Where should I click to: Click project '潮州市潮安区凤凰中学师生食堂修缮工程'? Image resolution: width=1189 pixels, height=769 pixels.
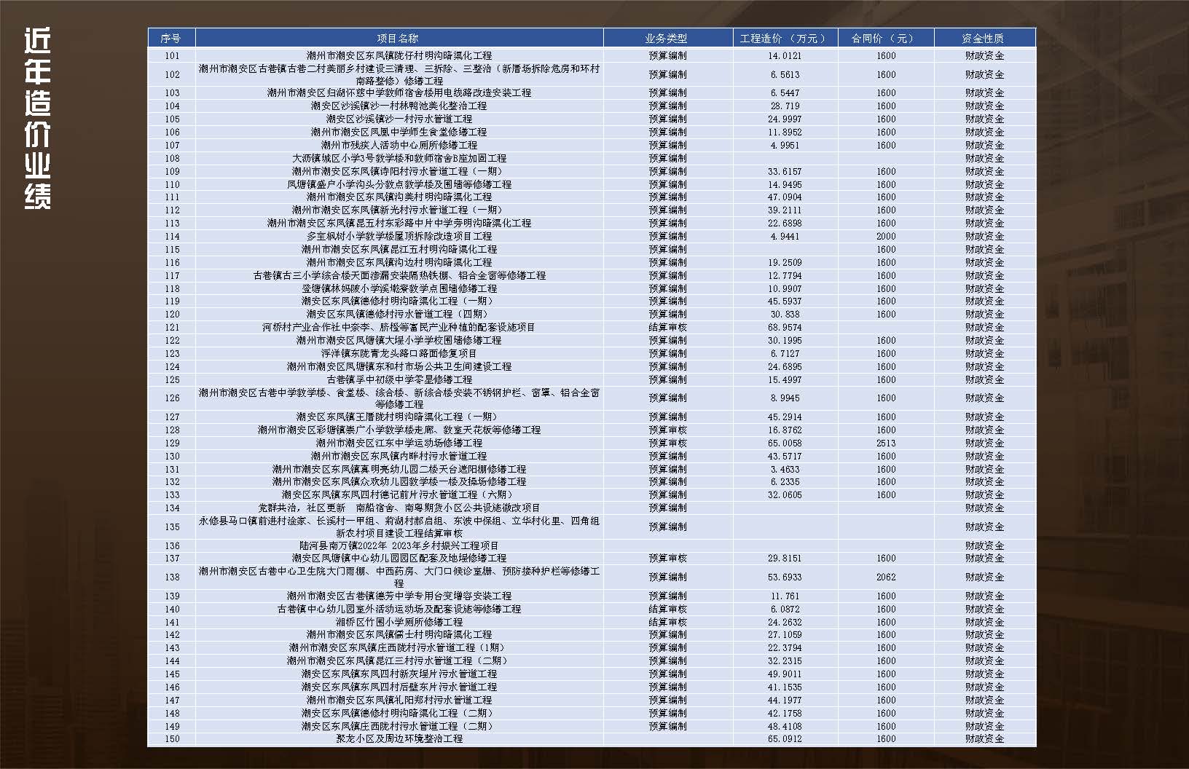399,132
